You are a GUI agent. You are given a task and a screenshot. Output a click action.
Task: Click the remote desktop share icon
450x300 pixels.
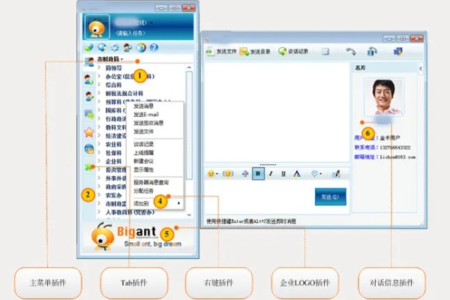[398, 52]
